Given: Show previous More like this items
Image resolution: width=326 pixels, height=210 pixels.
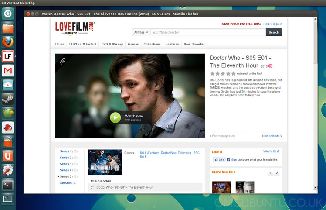Looking at the screenshot, I should pyautogui.click(x=270, y=173).
